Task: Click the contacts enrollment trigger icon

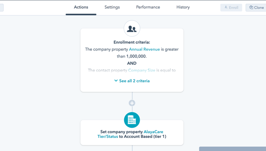Action: 132,29
